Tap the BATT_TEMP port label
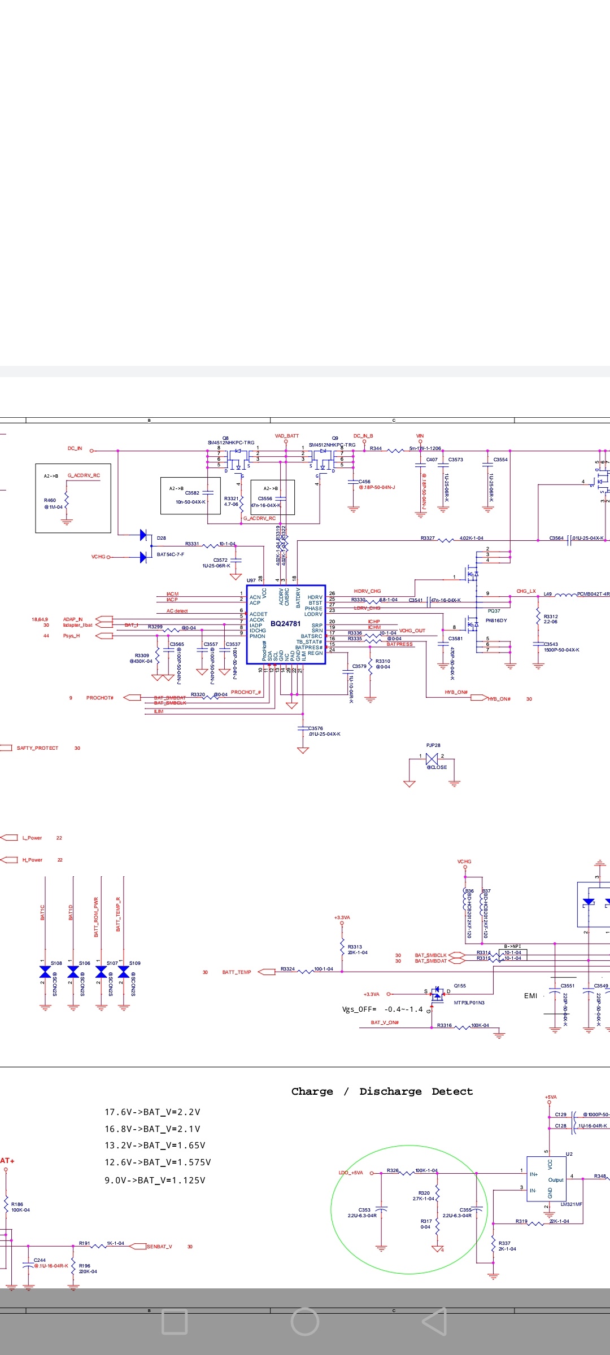 237,972
